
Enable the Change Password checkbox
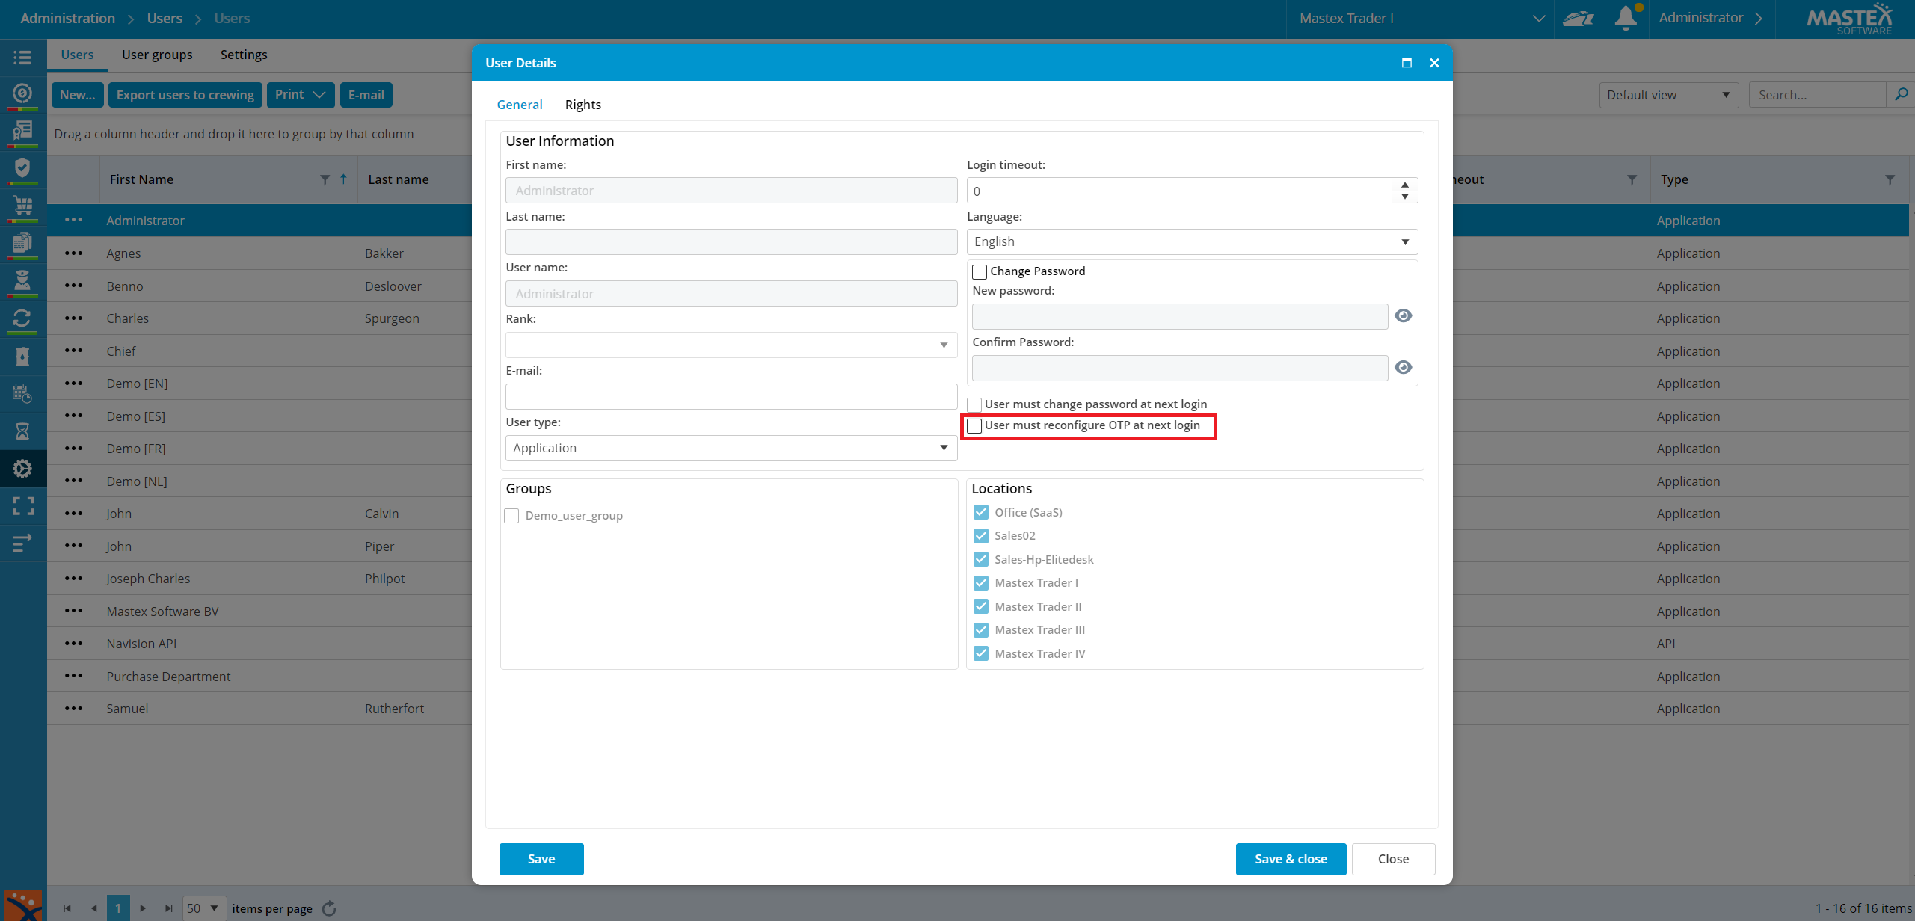(980, 271)
